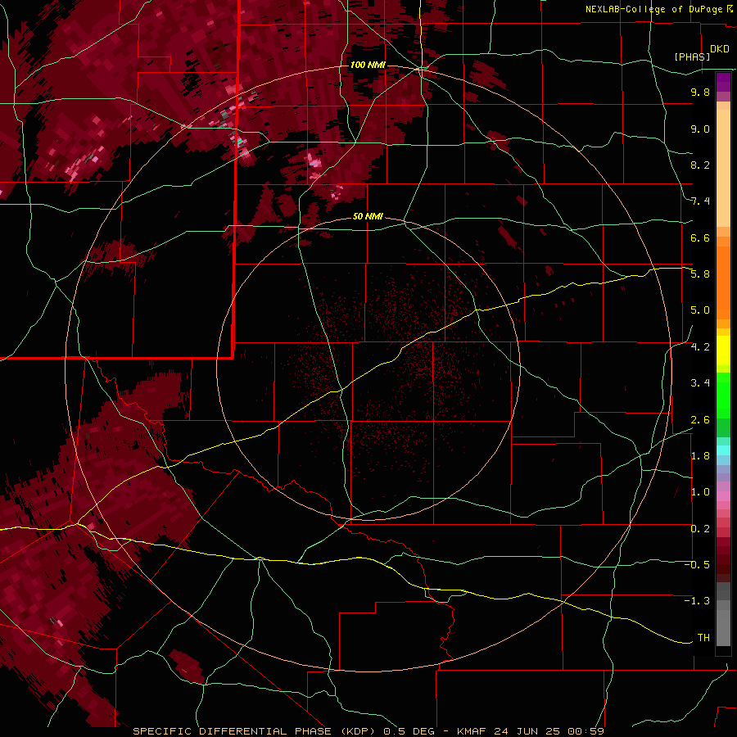Click the -0.5 legend value
Viewport: 737px width, 737px height.
tap(697, 565)
